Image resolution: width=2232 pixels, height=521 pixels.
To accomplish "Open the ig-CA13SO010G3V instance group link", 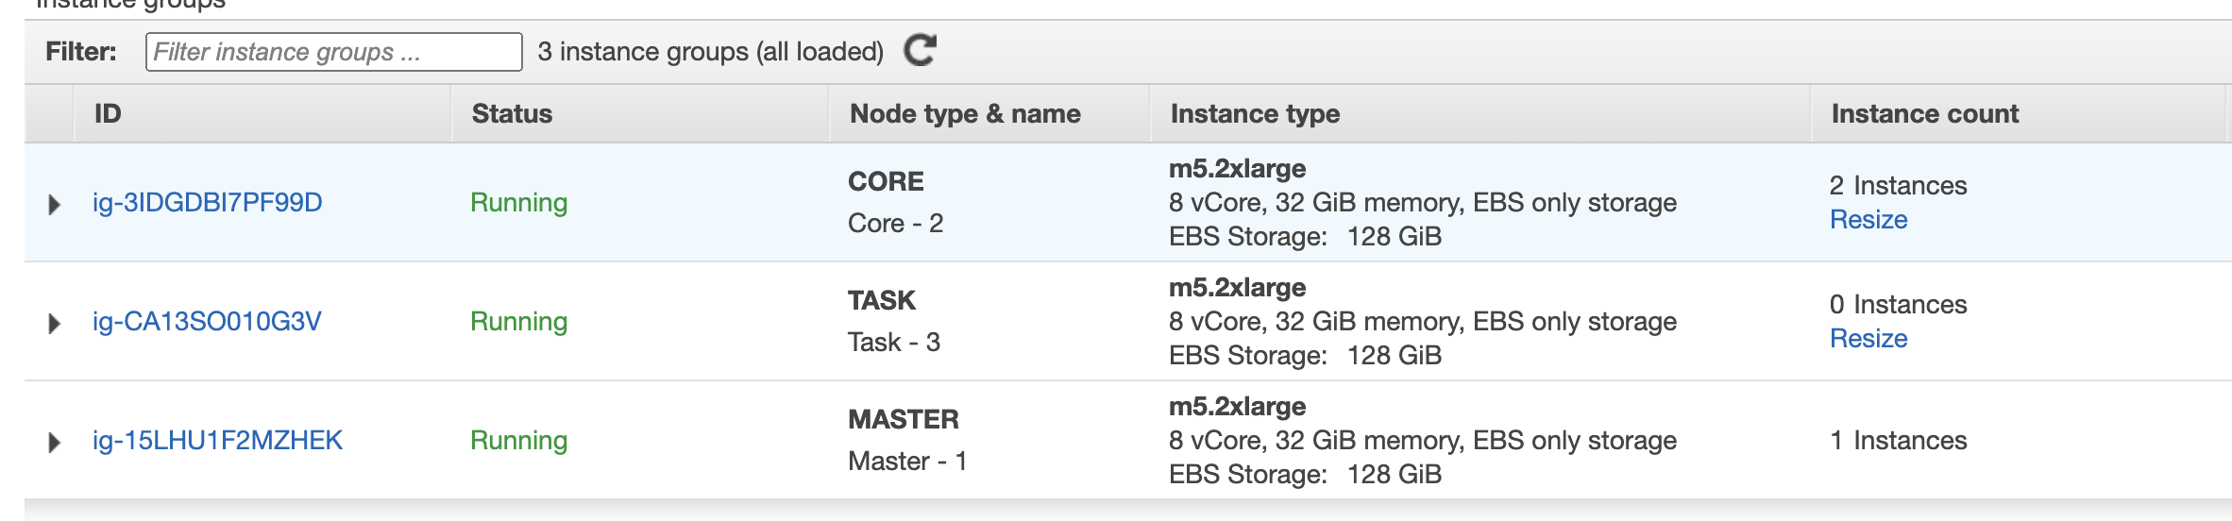I will pyautogui.click(x=207, y=321).
